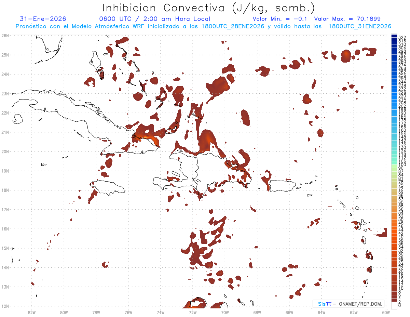Click the 80W longitude label
Image resolution: width=410 pixels, height=317 pixels.
tap(64, 312)
